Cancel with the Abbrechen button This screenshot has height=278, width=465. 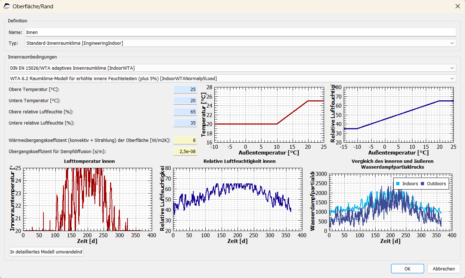point(444,269)
